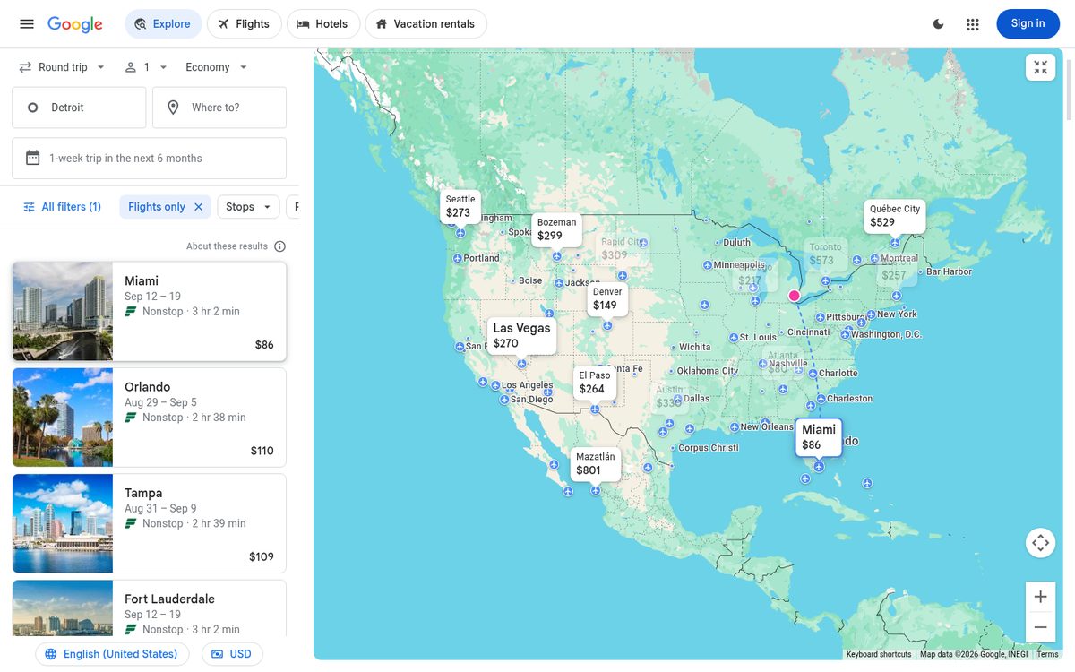Click the calendar icon in the date field
This screenshot has width=1075, height=672.
point(33,159)
